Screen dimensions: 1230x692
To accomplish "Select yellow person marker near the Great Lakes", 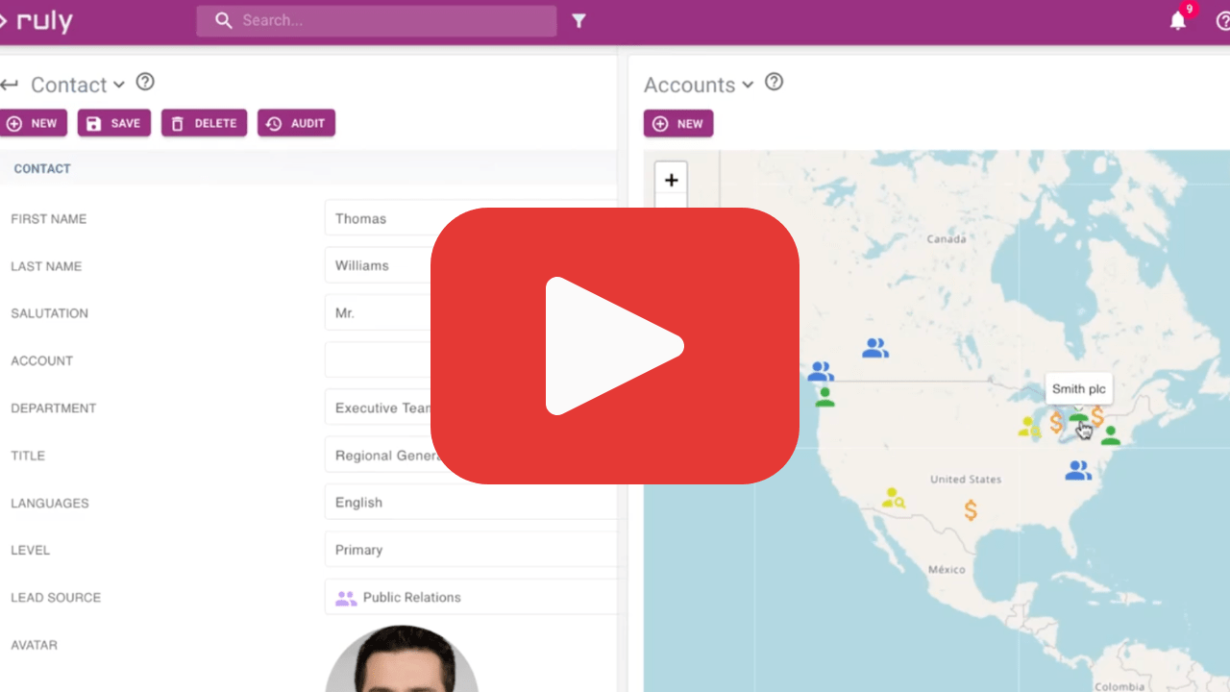I will pos(1029,427).
